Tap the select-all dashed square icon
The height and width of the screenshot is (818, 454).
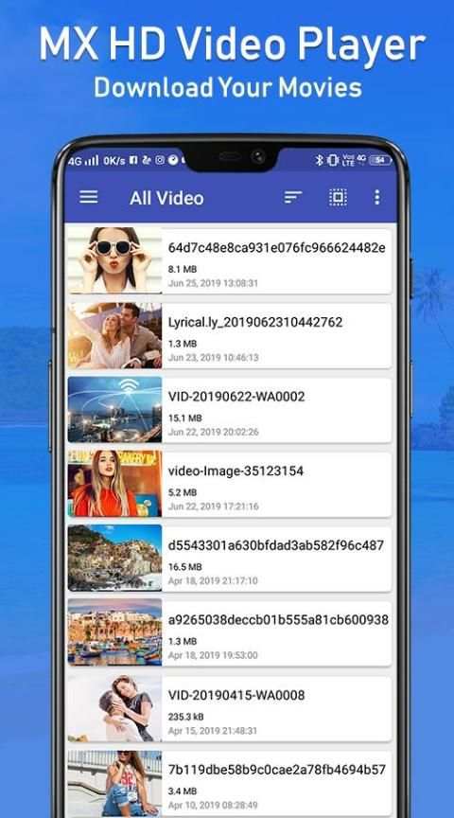(338, 197)
